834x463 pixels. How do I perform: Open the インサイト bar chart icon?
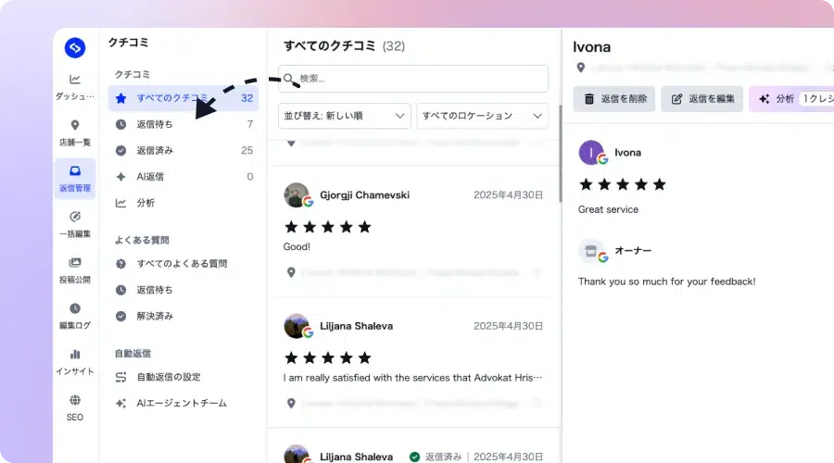pyautogui.click(x=75, y=354)
